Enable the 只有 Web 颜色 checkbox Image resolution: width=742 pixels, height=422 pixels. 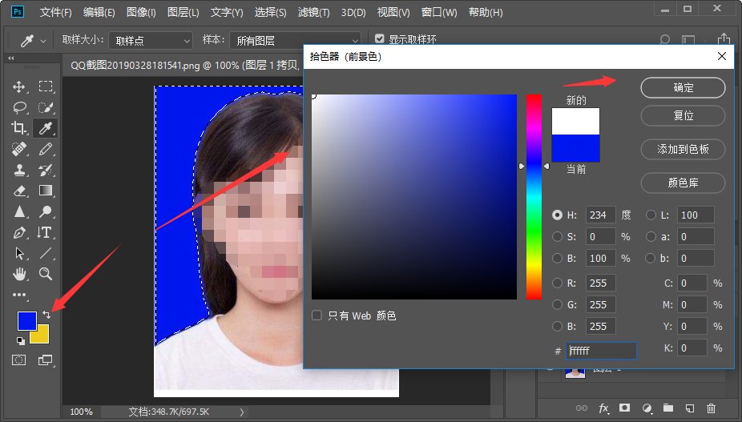coord(317,315)
